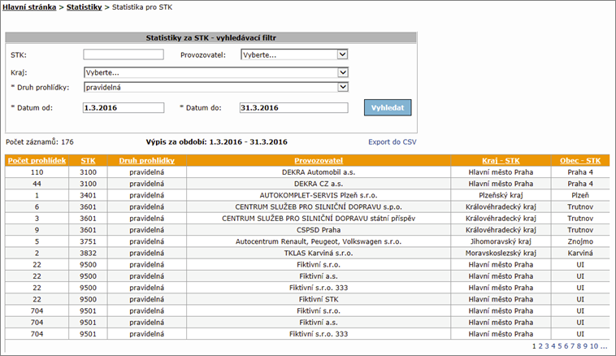
Task: Open the Druh prohlídky dropdown
Action: (216, 87)
